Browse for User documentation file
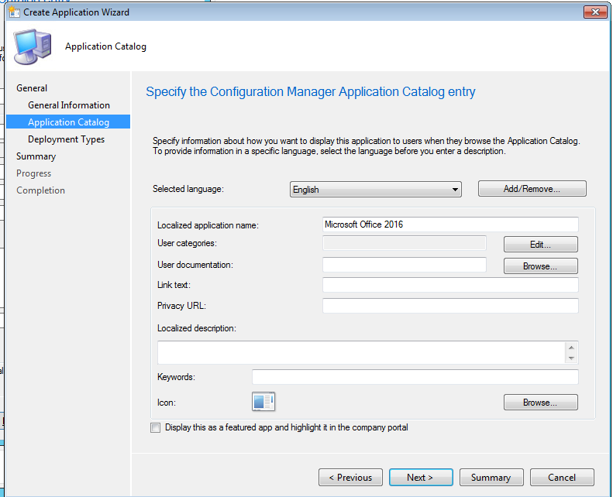The image size is (613, 497). (x=540, y=266)
